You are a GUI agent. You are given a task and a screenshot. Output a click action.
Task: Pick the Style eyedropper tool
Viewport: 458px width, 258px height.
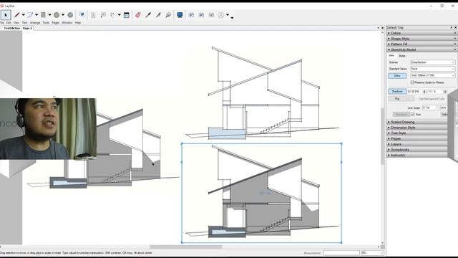click(x=148, y=15)
